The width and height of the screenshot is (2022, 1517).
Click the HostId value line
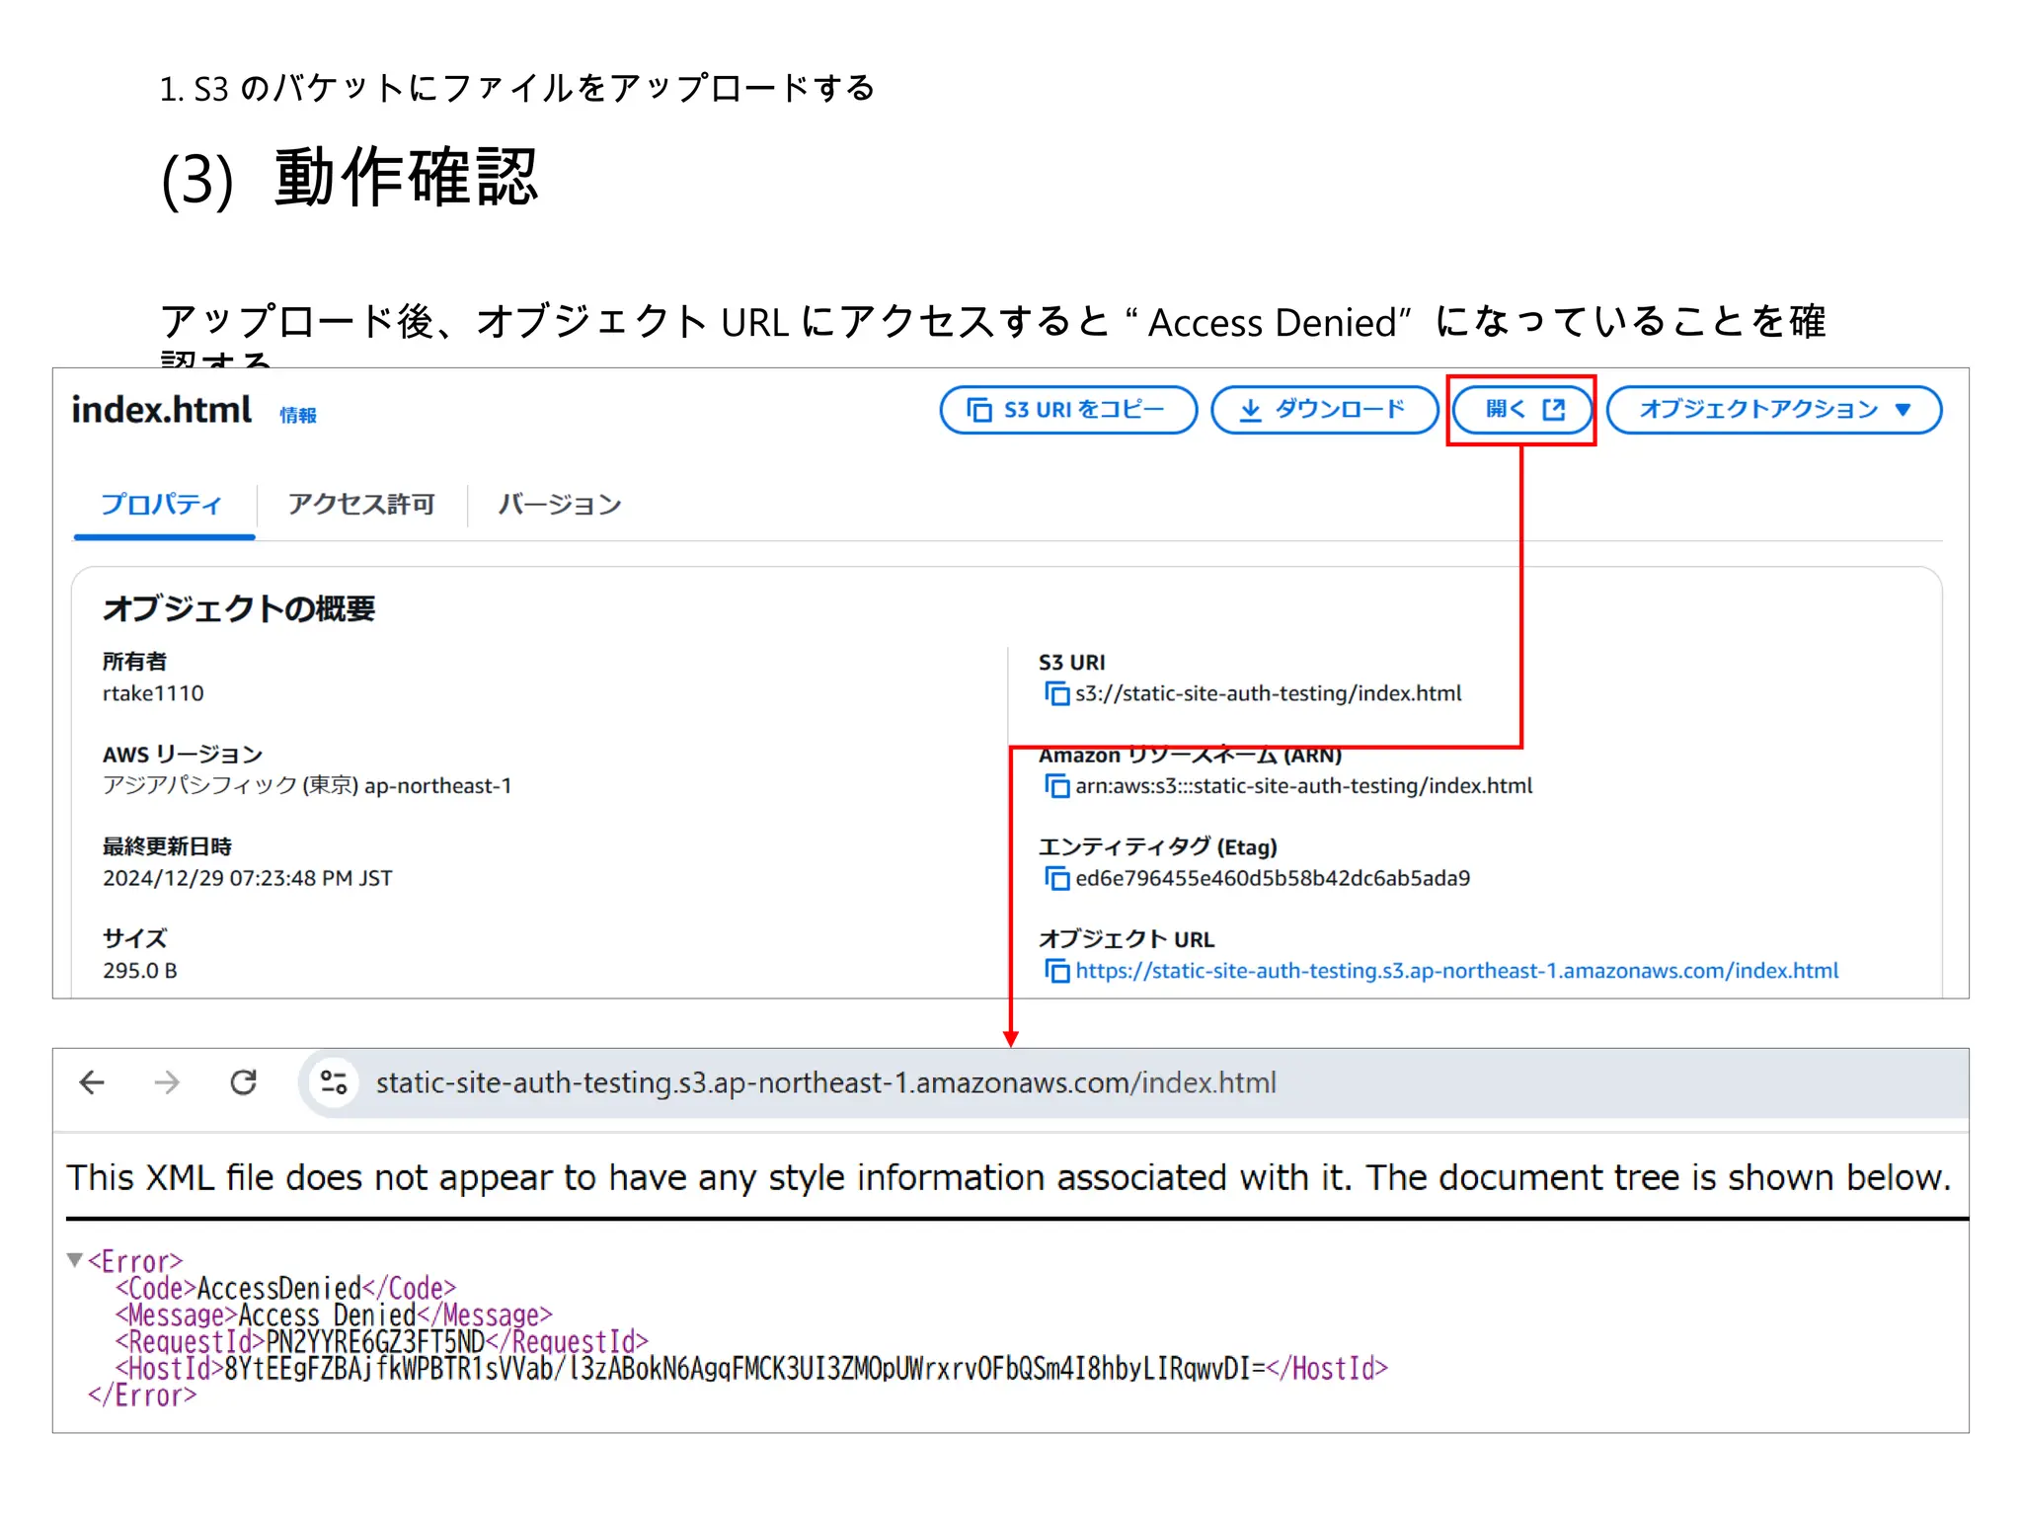point(752,1369)
